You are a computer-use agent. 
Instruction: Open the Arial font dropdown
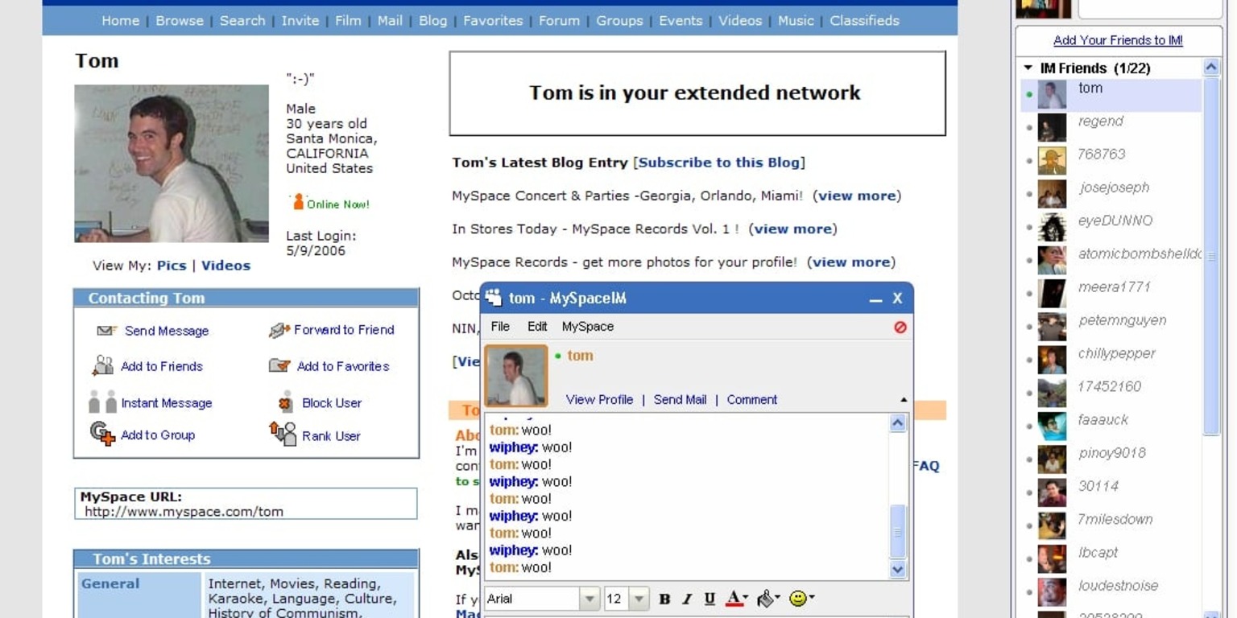pyautogui.click(x=590, y=599)
